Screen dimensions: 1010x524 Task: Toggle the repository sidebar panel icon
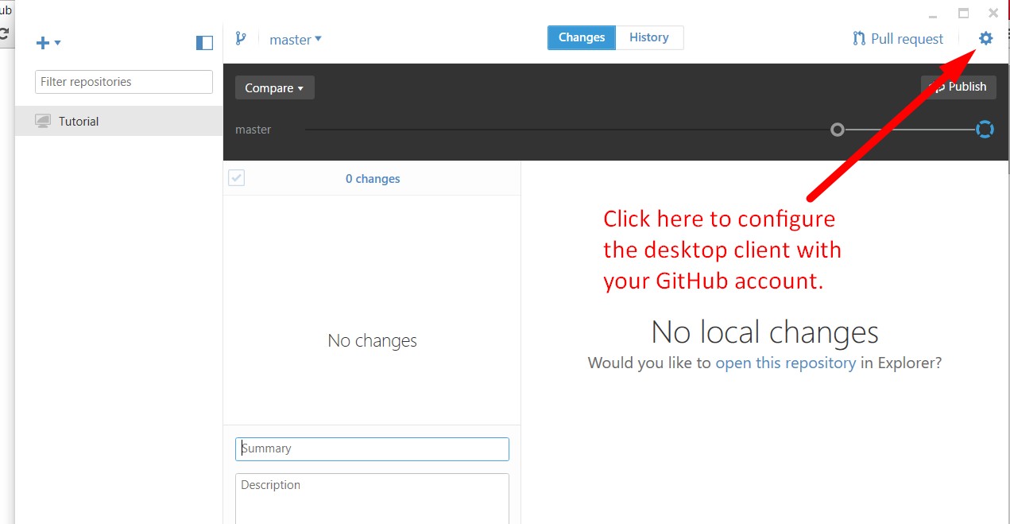[204, 43]
